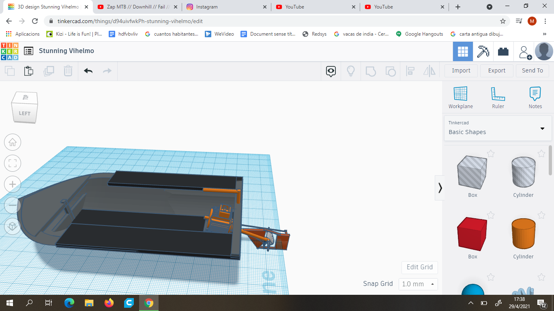Viewport: 554px width, 311px height.
Task: Click the Delete trash icon
Action: [68, 71]
